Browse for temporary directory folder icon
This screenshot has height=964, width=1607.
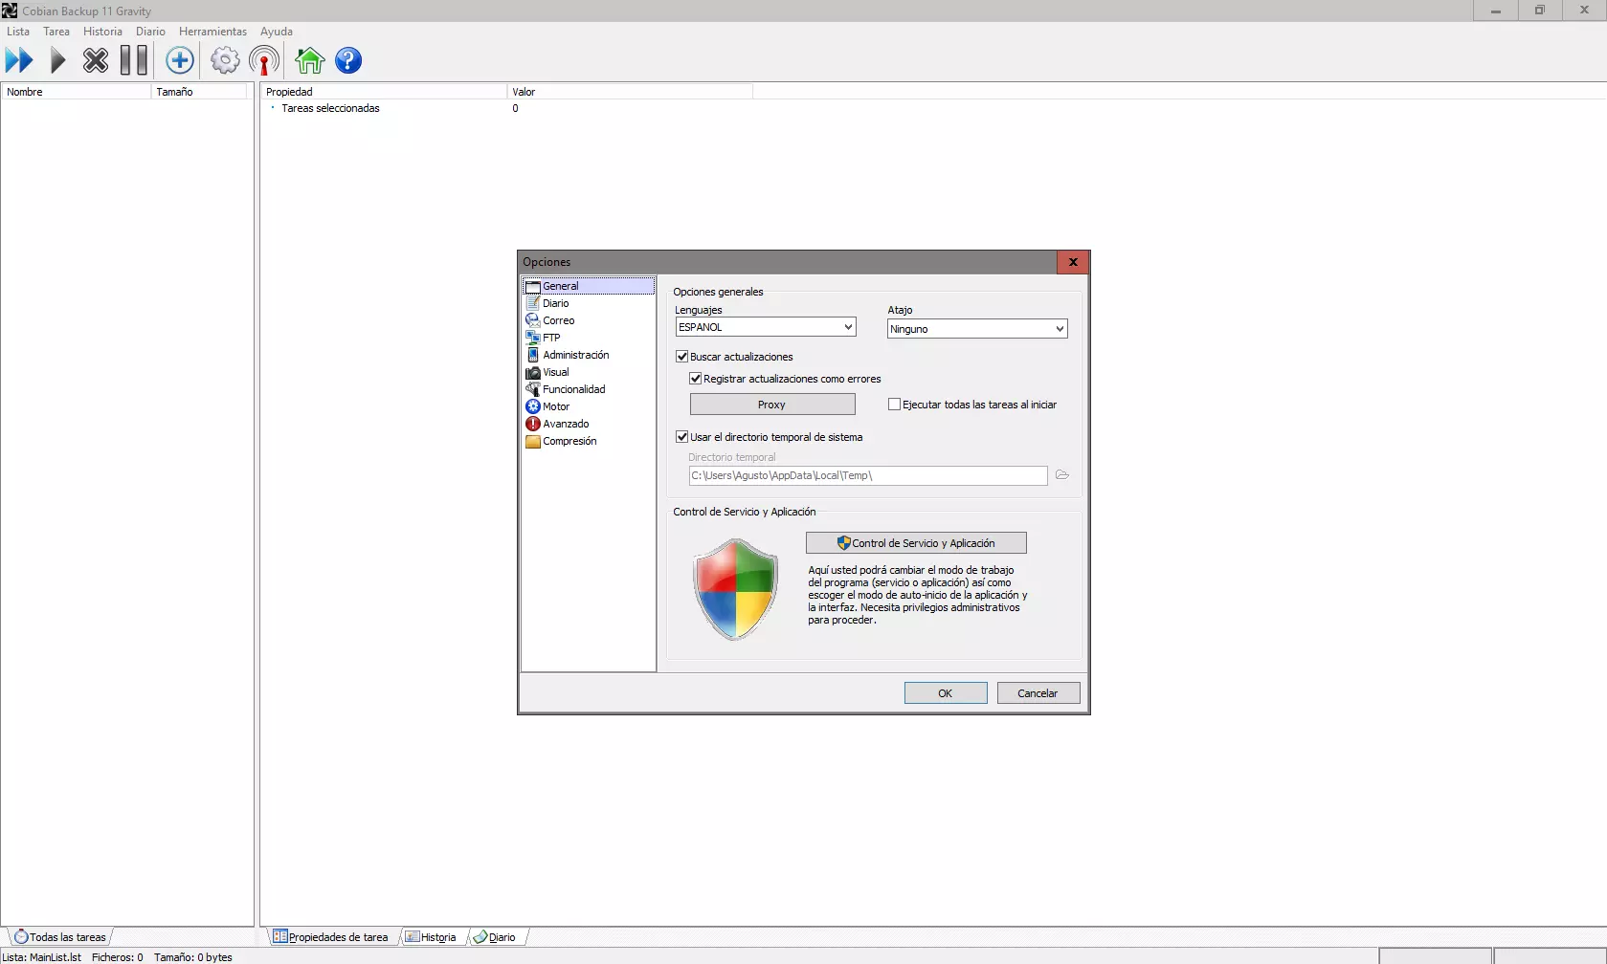(x=1061, y=475)
